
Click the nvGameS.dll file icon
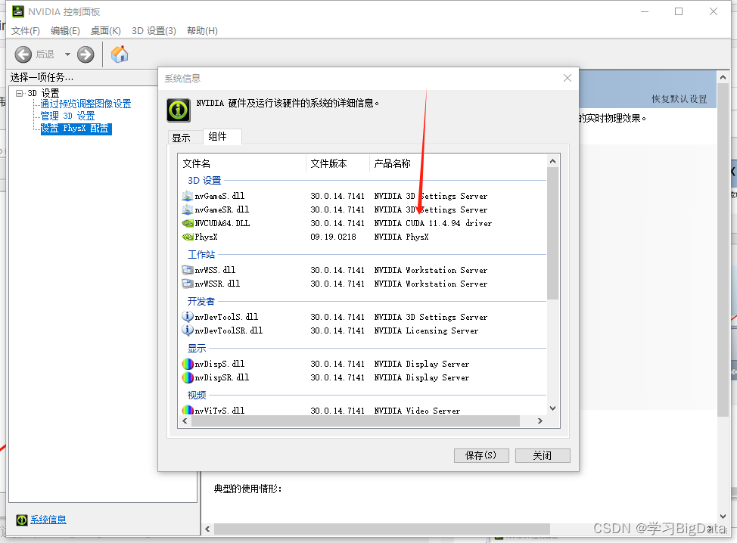[187, 196]
